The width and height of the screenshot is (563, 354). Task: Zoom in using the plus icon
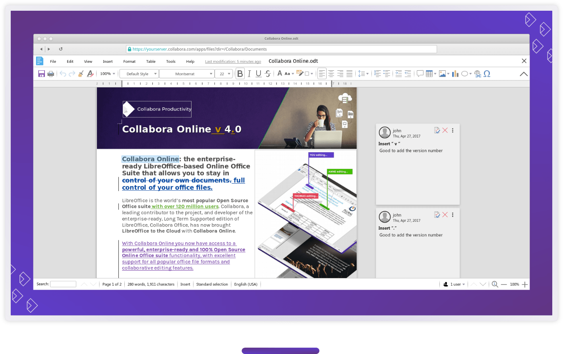tap(525, 284)
